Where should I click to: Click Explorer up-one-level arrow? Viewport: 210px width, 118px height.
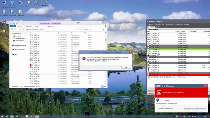click(x=20, y=29)
